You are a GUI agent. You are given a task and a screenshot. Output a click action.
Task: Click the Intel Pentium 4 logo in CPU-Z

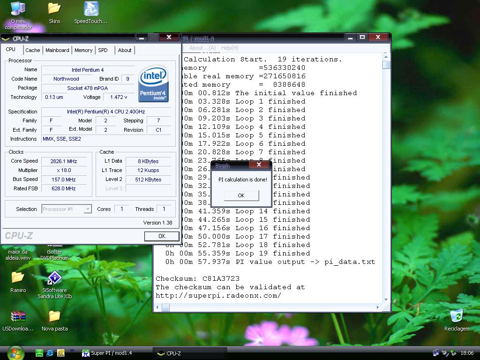point(153,83)
